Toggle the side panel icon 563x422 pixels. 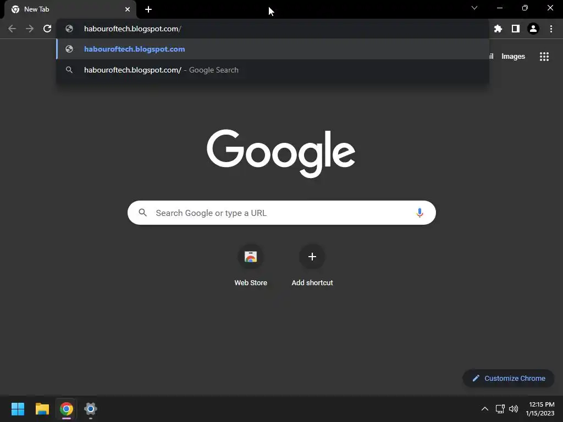pos(515,29)
